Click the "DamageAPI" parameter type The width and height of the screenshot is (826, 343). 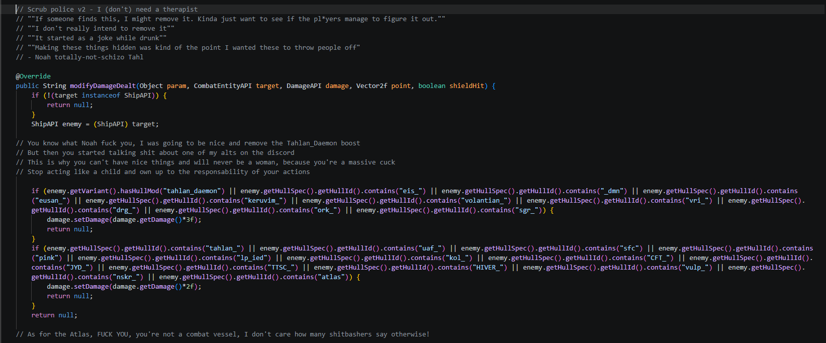(x=304, y=85)
